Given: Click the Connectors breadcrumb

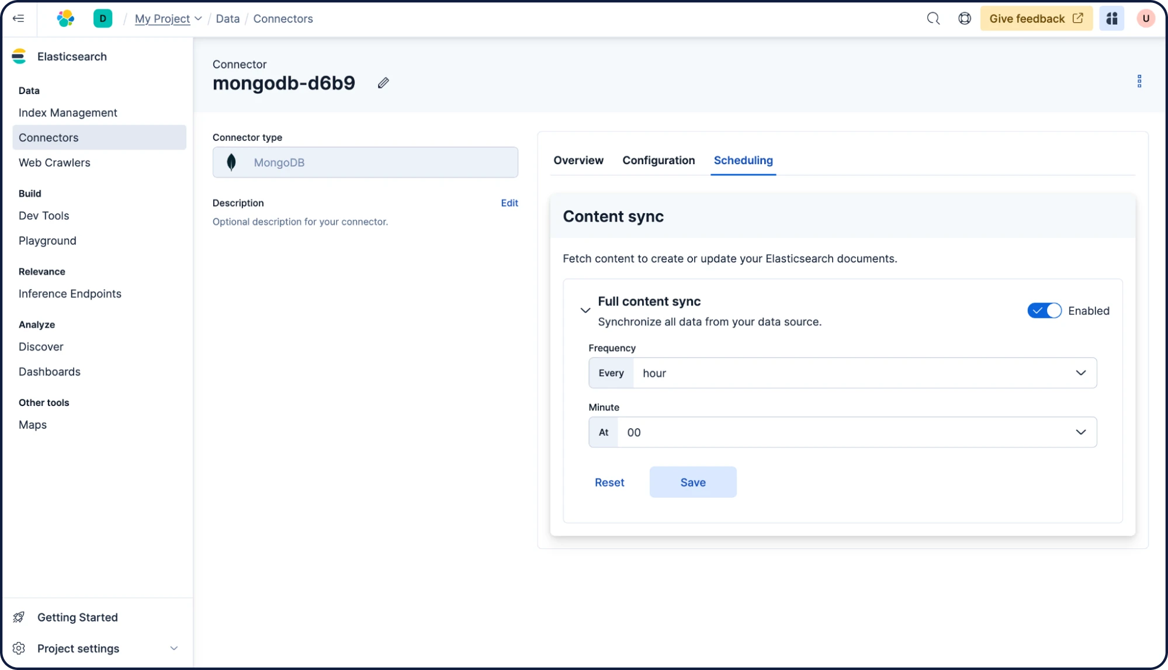Looking at the screenshot, I should (283, 19).
